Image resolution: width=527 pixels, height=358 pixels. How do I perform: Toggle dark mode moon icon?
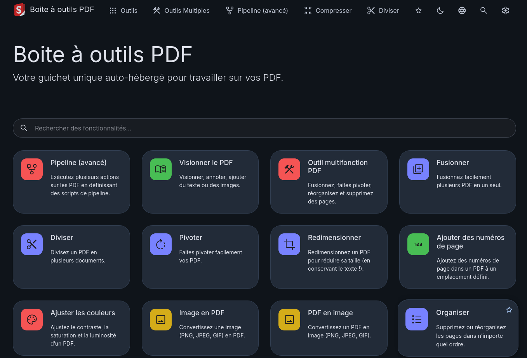pos(440,10)
